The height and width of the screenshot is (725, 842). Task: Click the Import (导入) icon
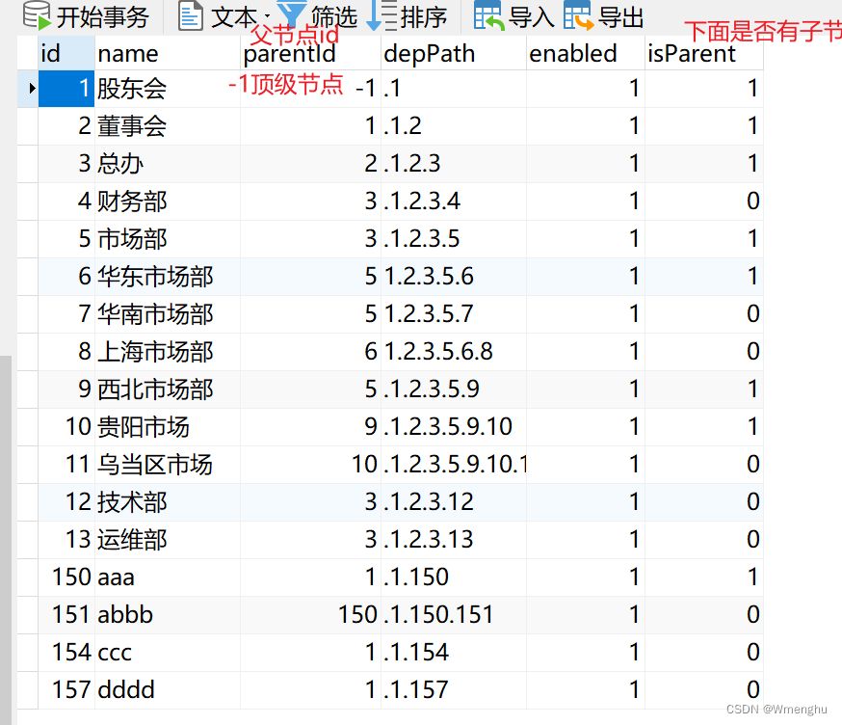click(488, 15)
